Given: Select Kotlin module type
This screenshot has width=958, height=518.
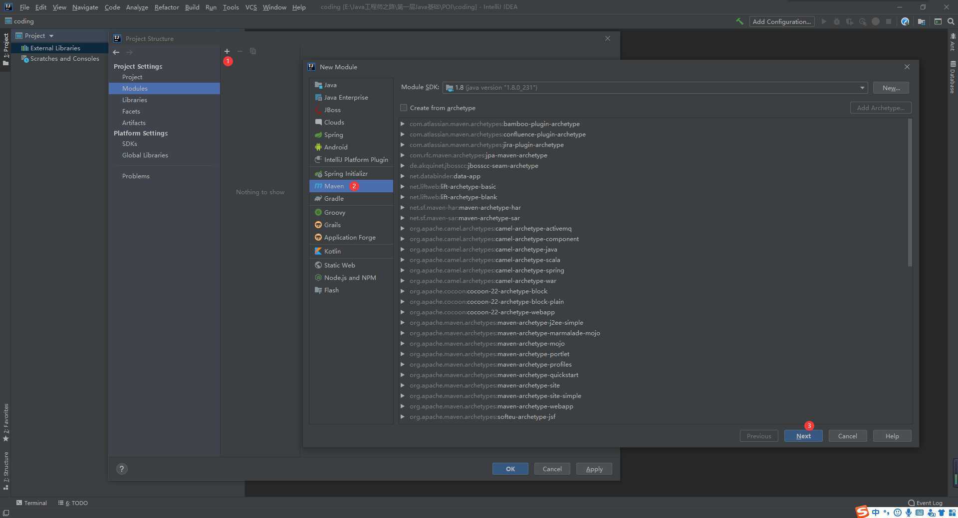Looking at the screenshot, I should (x=351, y=252).
